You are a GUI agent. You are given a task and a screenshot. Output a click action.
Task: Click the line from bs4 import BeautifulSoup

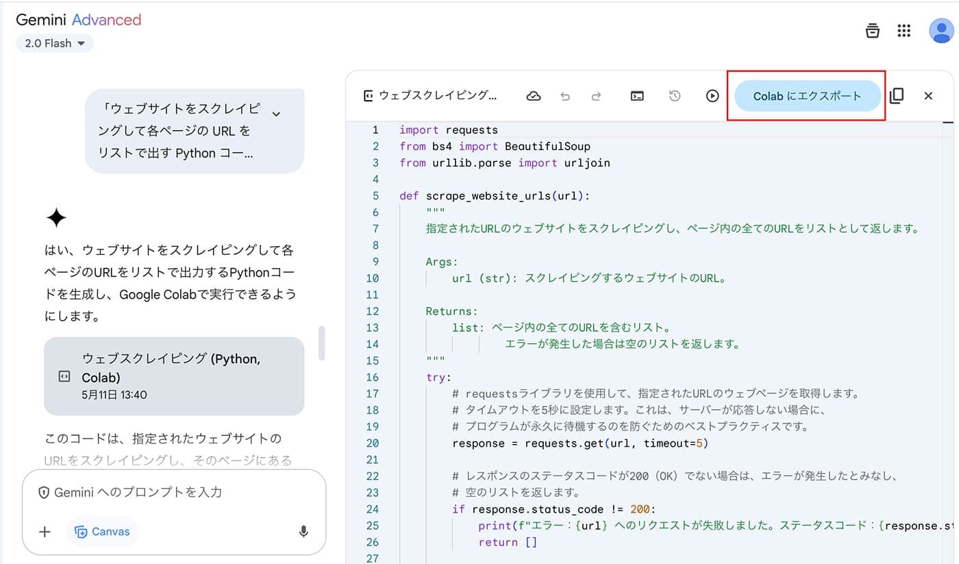click(x=495, y=146)
